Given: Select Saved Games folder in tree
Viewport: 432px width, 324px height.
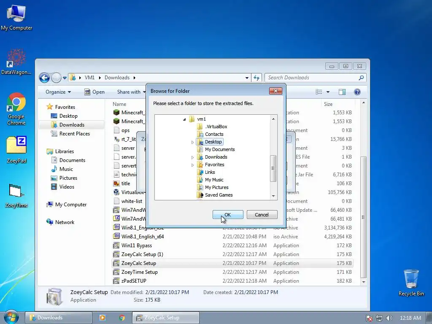Looking at the screenshot, I should [x=215, y=195].
